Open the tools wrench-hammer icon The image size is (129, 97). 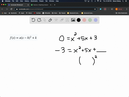[56, 20]
